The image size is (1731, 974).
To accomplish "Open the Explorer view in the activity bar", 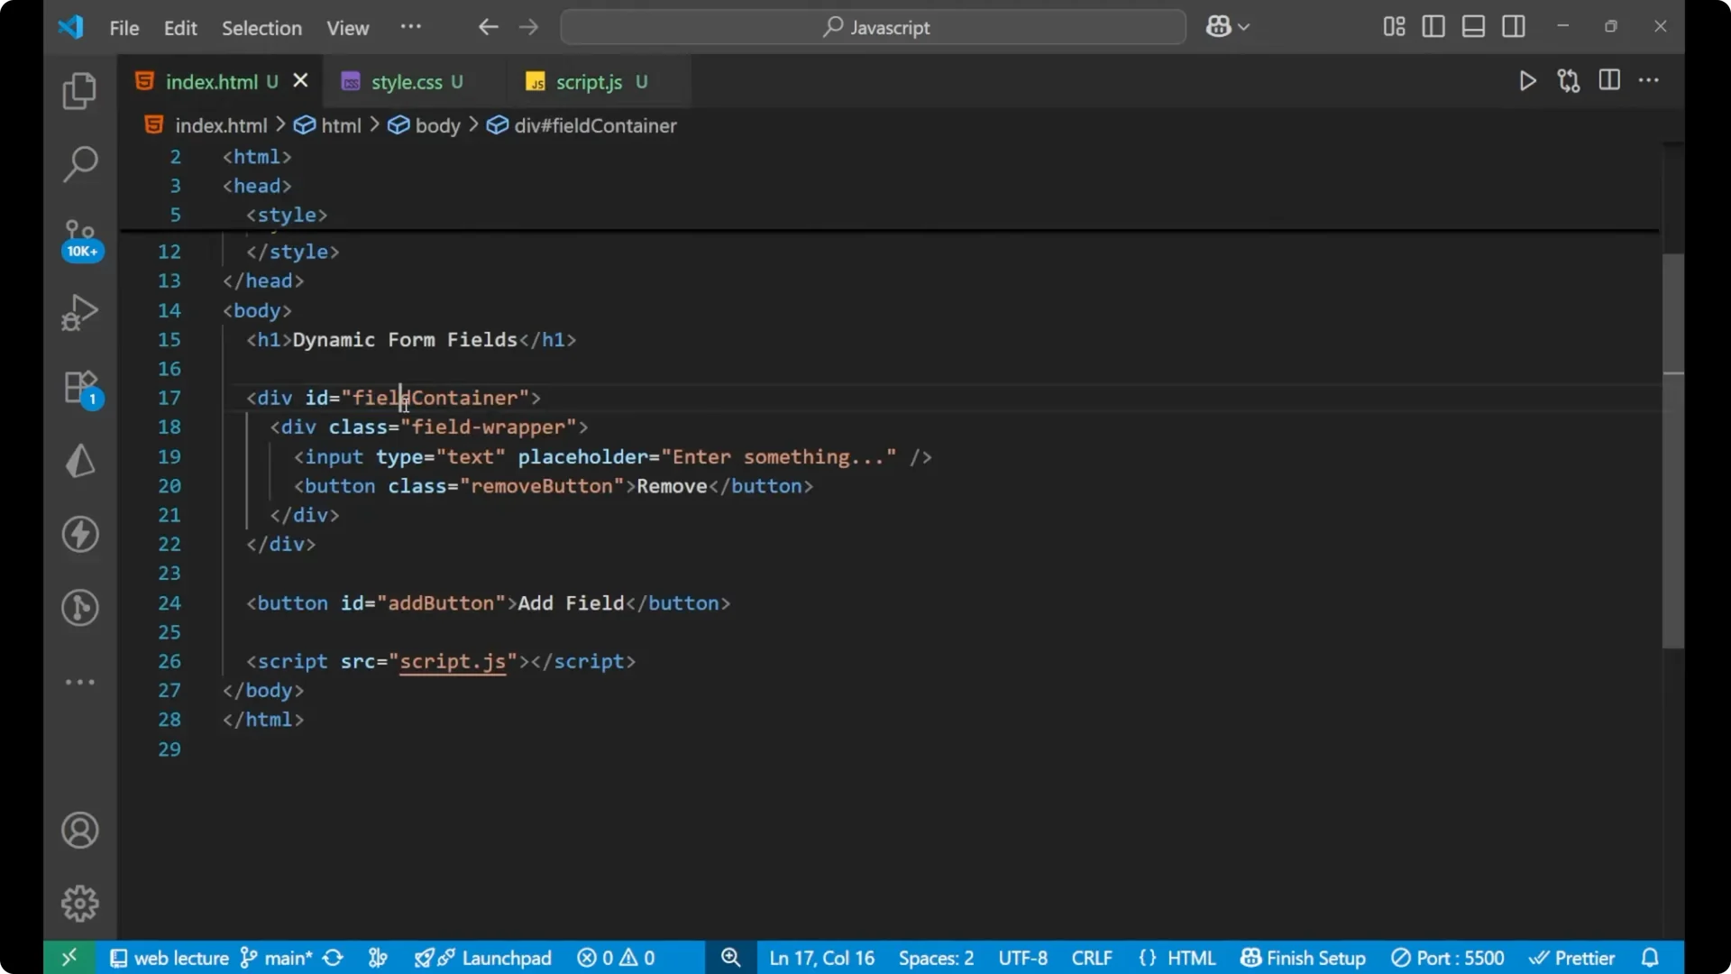I will (78, 91).
